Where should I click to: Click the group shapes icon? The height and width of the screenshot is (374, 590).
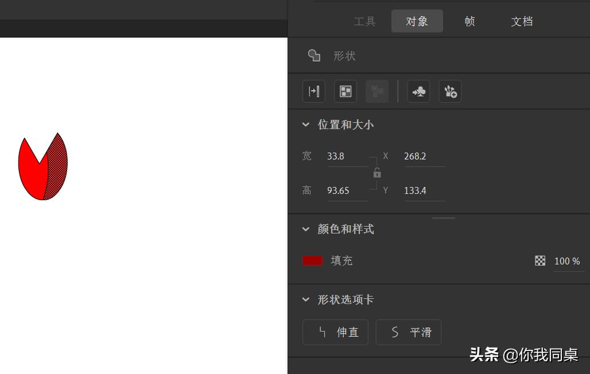pos(345,91)
